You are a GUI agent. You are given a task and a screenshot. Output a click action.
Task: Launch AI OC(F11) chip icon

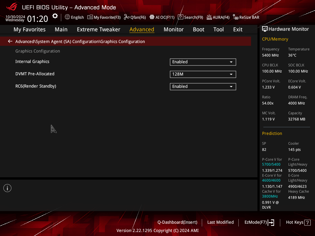pyautogui.click(x=152, y=17)
